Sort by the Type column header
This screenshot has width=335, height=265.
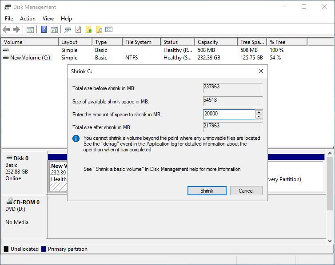pyautogui.click(x=107, y=42)
